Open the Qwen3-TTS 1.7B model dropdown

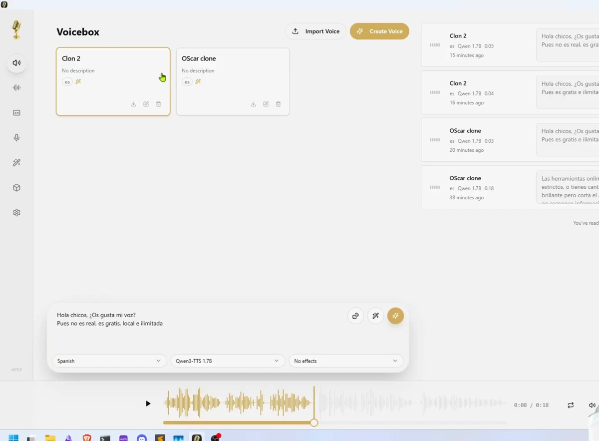[228, 361]
